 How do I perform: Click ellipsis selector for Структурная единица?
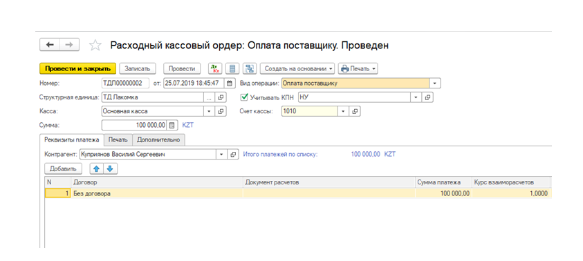point(209,97)
